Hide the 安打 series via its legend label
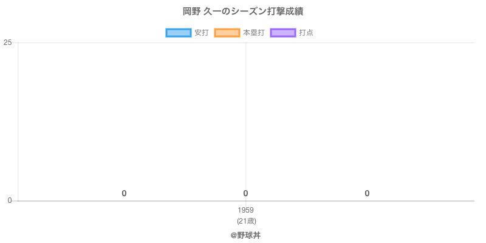486x243 pixels. click(x=201, y=33)
